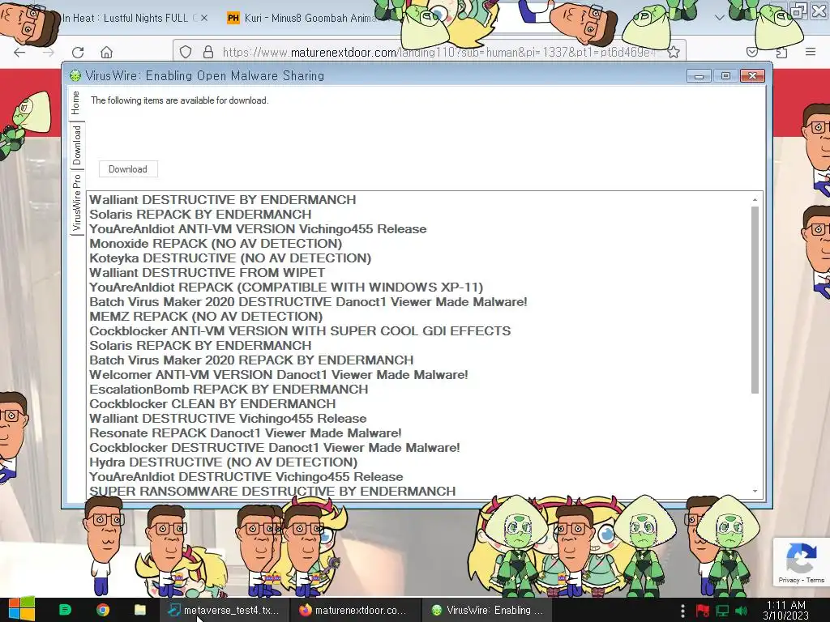830x622 pixels.
Task: Open the volume speaker tray icon
Action: tap(742, 611)
